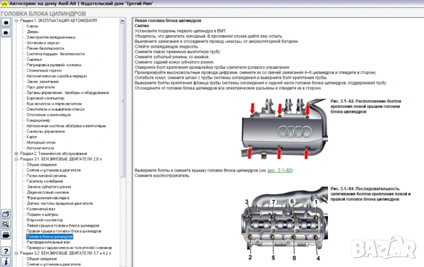Select highlighted item Головка блока цилиндров

[50, 237]
